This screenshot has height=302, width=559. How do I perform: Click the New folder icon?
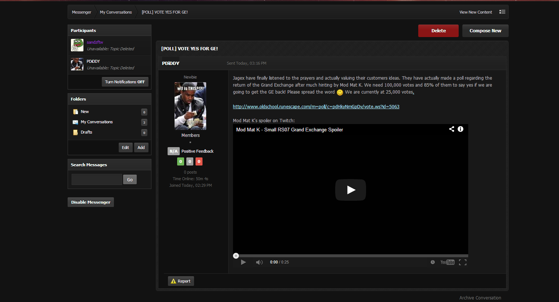click(x=75, y=112)
